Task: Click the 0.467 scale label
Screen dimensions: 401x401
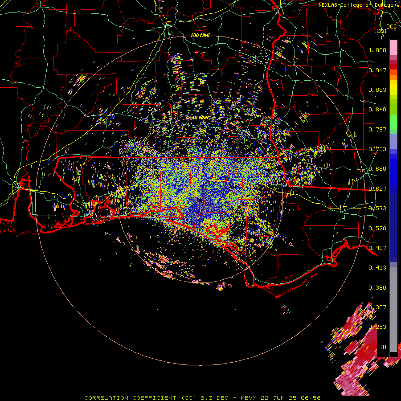Action: [377, 248]
